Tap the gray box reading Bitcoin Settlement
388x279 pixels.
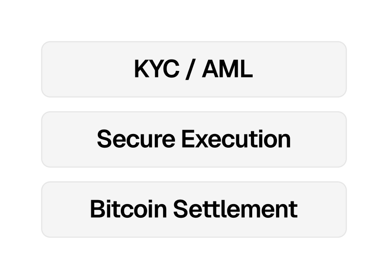194,209
